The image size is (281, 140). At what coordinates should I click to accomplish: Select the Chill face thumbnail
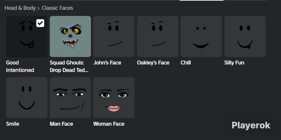pyautogui.click(x=201, y=36)
